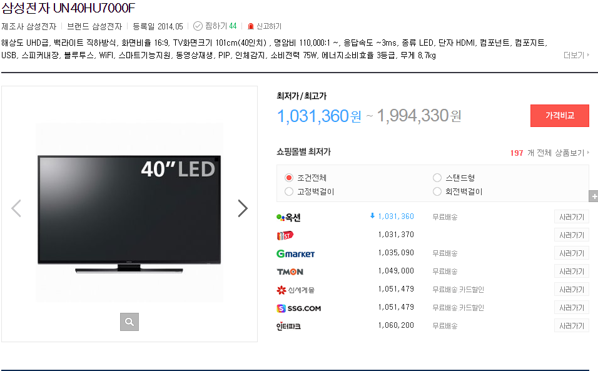
Task: Select the 조건전체 radio option
Action: (289, 178)
